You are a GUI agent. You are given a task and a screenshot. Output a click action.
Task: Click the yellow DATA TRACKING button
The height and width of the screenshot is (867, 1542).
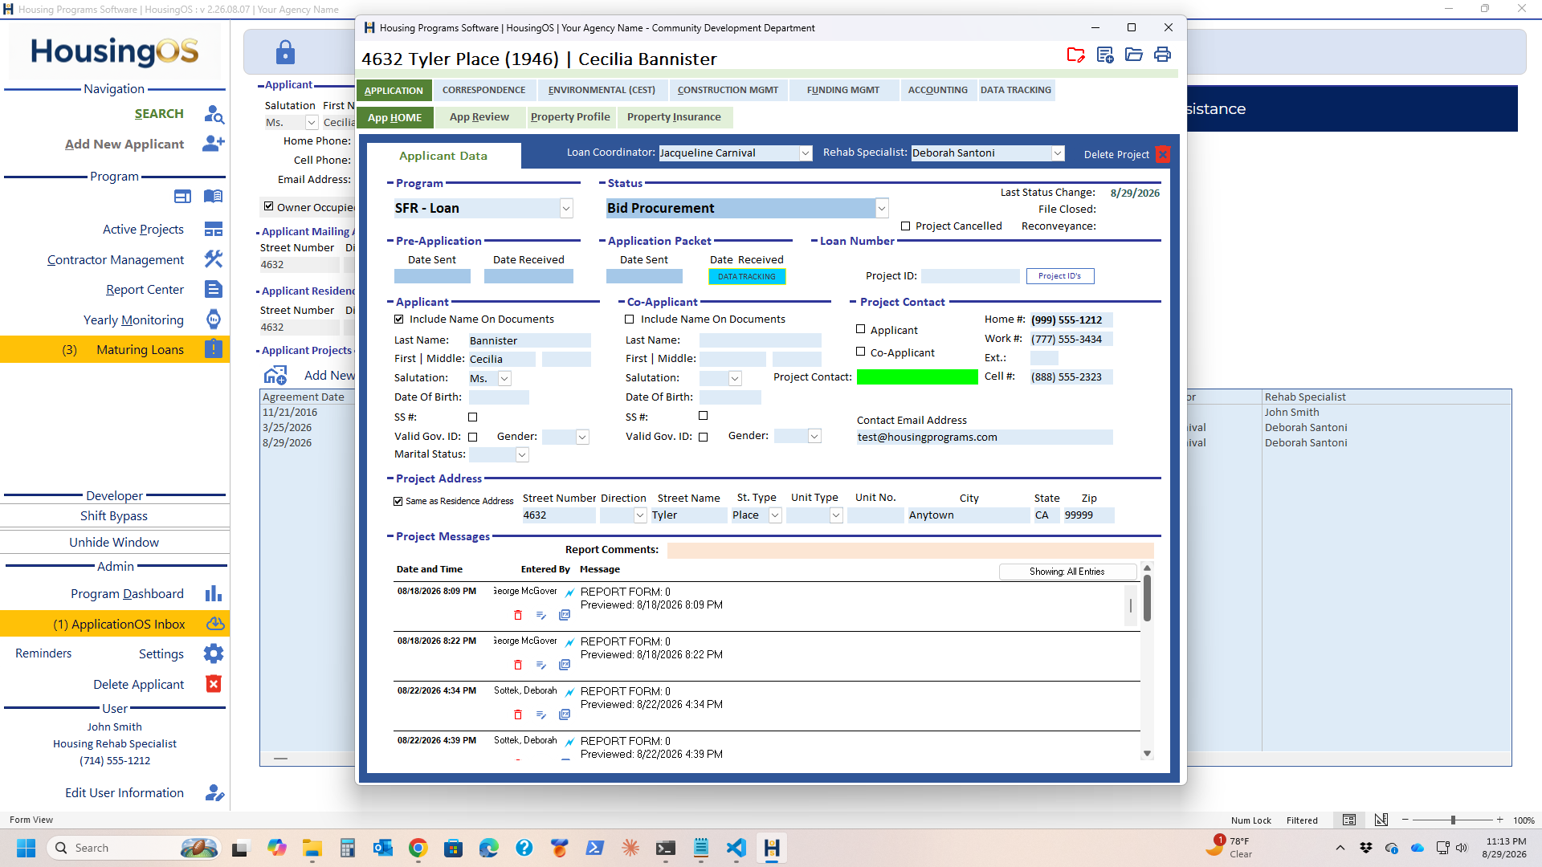[747, 277]
